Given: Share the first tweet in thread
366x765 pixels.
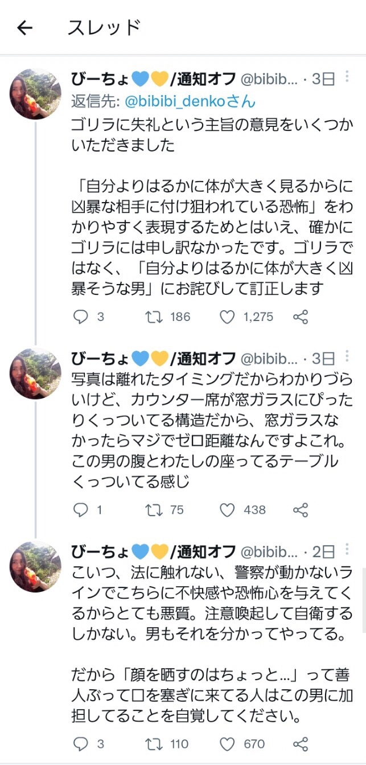Looking at the screenshot, I should click(300, 317).
